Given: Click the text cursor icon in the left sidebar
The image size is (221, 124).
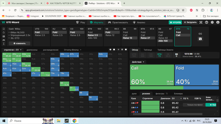Looking at the screenshot, I should tap(4, 44).
